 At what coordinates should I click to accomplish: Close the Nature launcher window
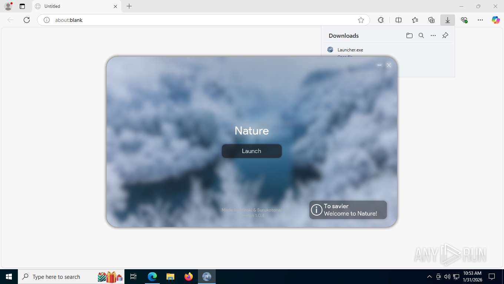[389, 65]
